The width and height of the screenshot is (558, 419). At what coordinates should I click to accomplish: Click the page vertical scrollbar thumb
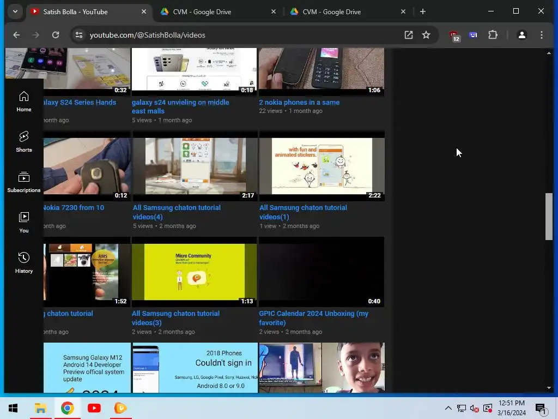coord(549,217)
